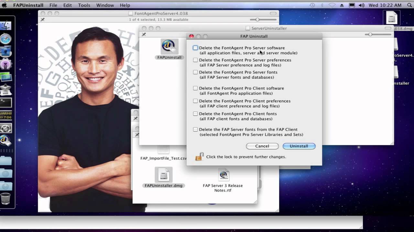Open the display menu bar icon
414x232 pixels.
coord(352,5)
